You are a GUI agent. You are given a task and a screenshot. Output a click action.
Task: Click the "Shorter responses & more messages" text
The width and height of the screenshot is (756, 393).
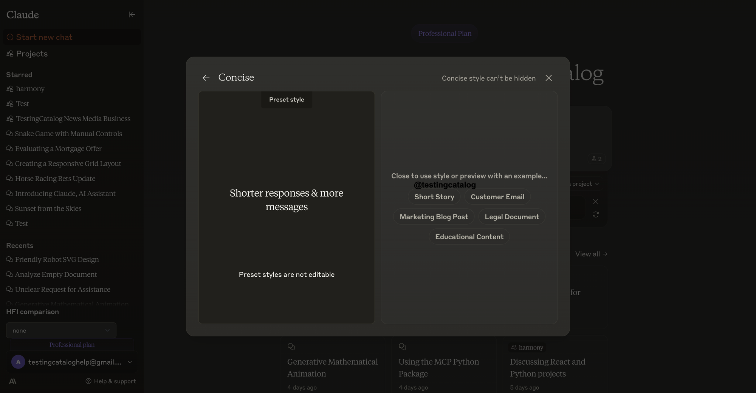(287, 200)
